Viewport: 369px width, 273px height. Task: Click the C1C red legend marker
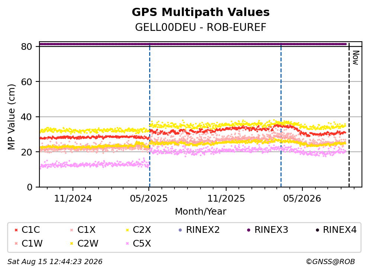coord(16,230)
